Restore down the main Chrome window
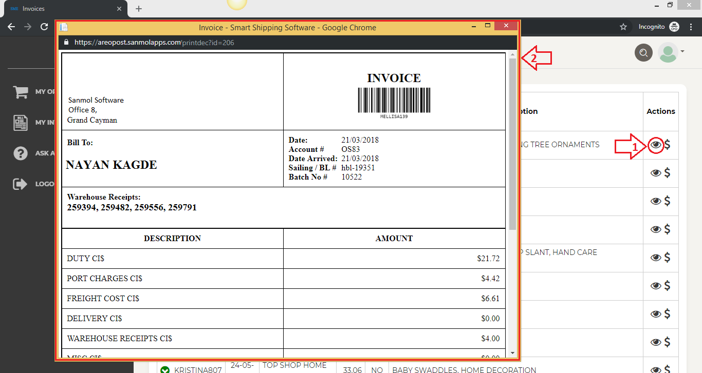The image size is (702, 373). 670,5
